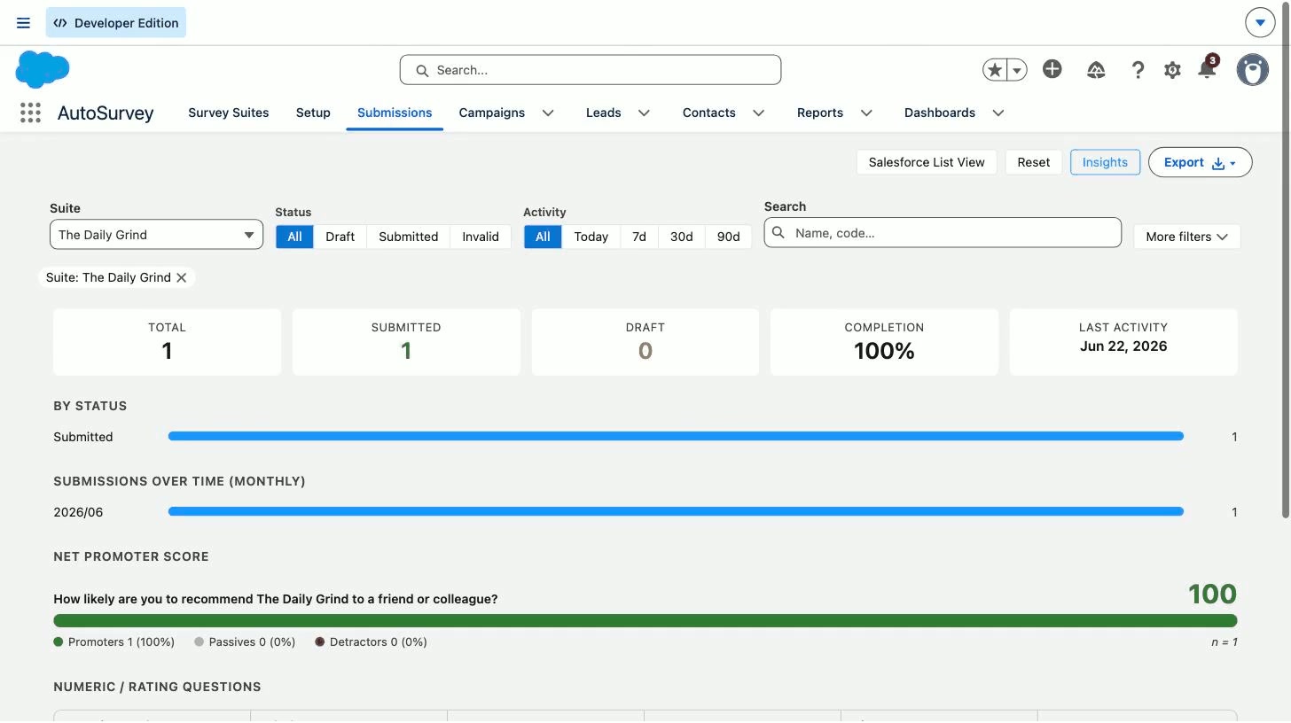Screen dimensions: 1291x723
Task: Open the Leads tab
Action: tap(604, 113)
